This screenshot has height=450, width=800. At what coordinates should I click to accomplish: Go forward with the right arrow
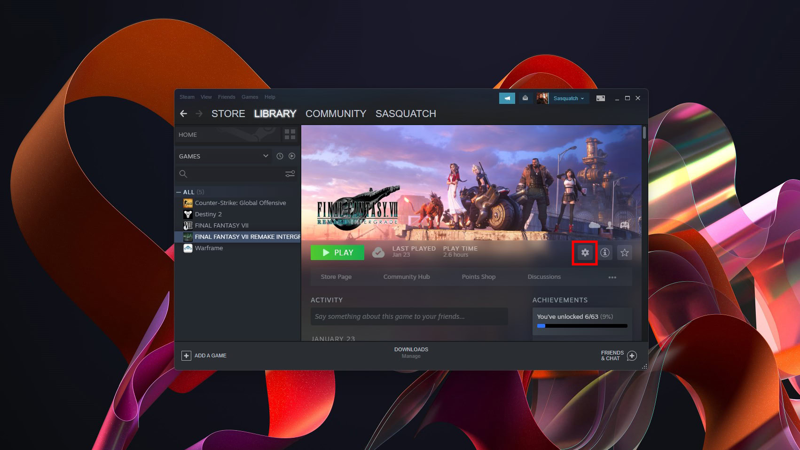[x=199, y=114]
